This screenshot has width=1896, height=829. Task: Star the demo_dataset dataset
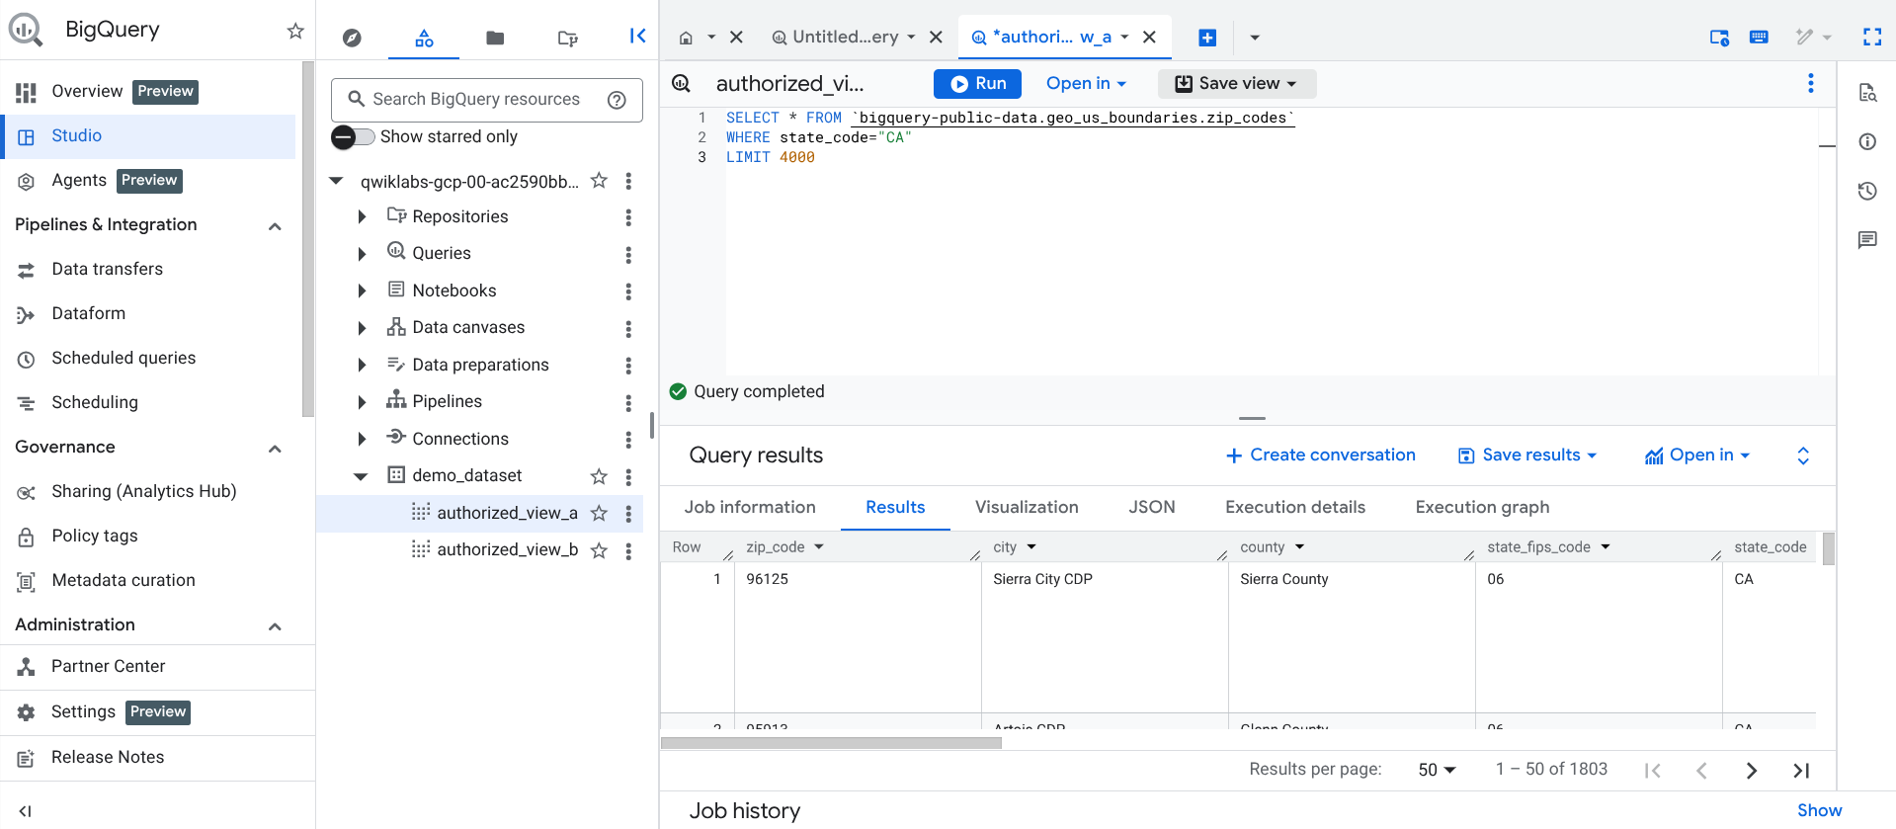(599, 476)
